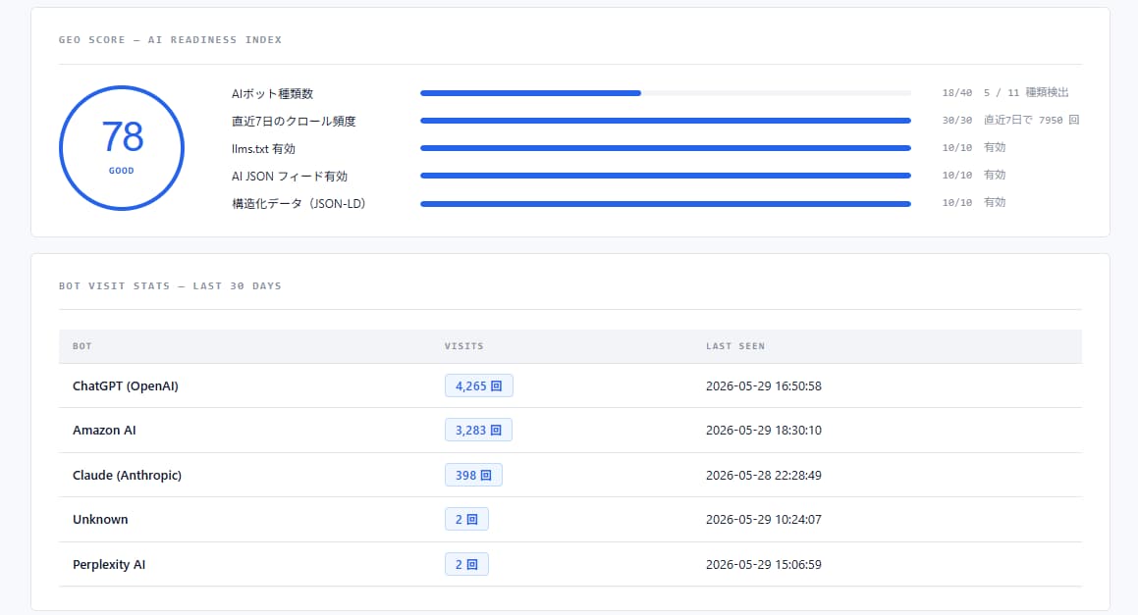
Task: Click the VISITS column header
Action: pos(463,346)
